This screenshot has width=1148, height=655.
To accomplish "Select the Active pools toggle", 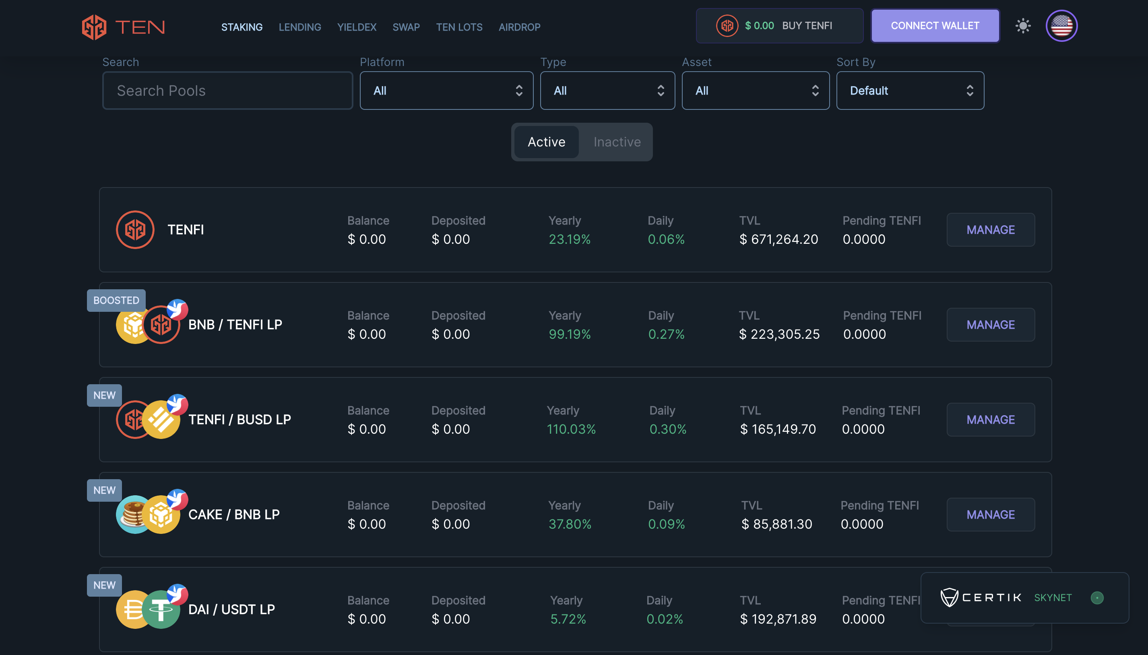I will click(546, 142).
